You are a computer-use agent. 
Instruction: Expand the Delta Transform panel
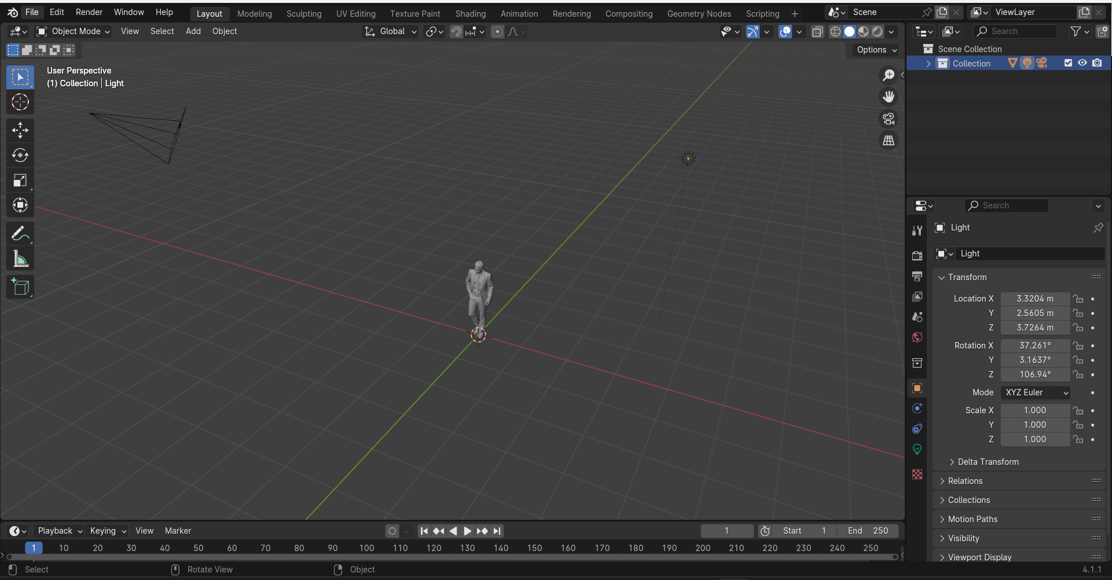coord(988,462)
